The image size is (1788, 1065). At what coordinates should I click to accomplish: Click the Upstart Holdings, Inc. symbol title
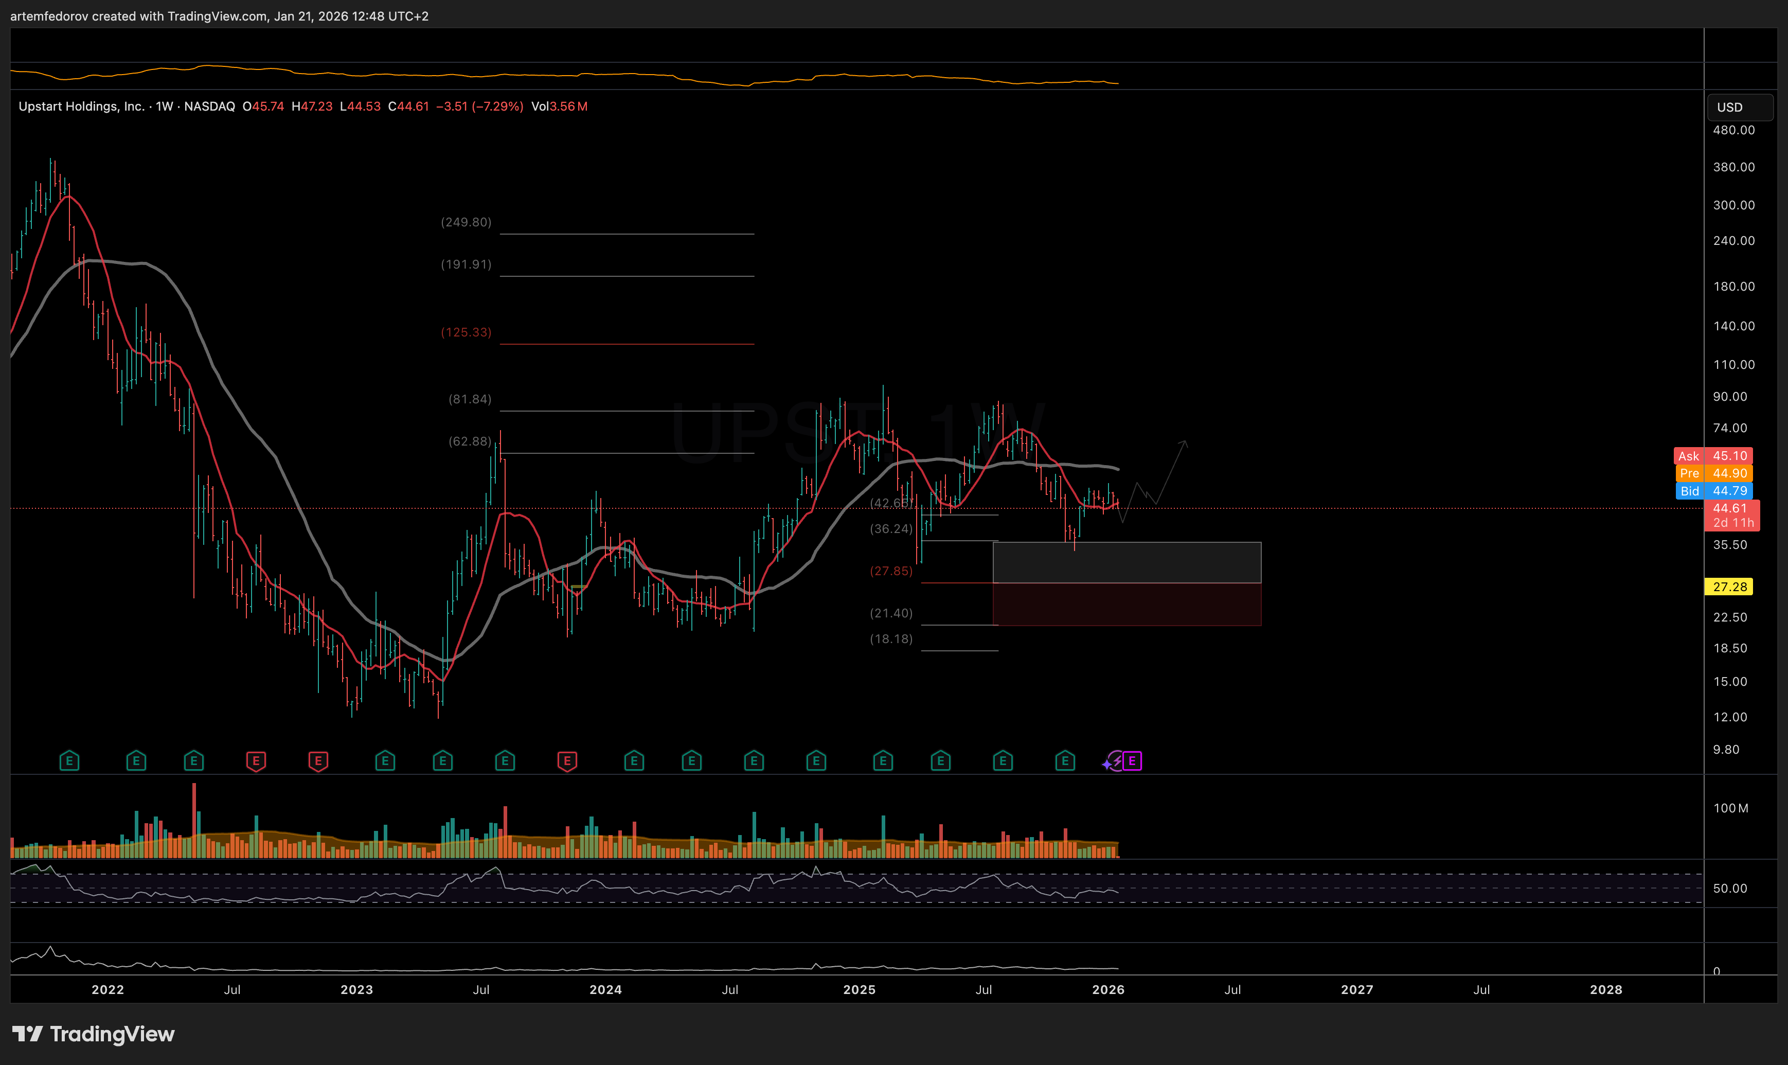81,106
